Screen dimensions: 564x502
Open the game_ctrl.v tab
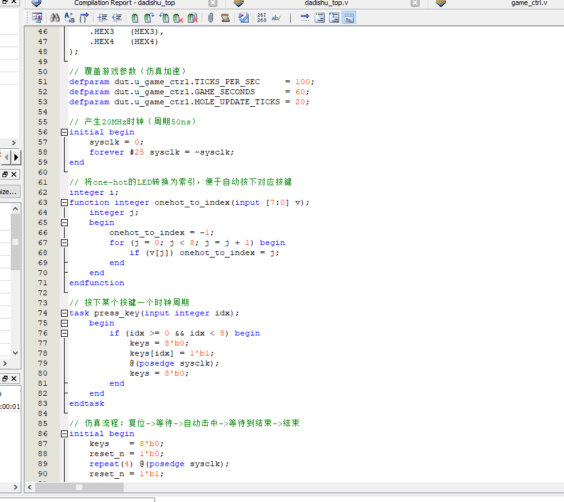529,3
